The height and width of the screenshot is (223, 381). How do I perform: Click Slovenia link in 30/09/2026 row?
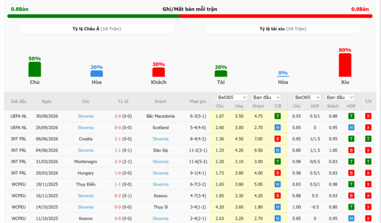tap(86, 116)
